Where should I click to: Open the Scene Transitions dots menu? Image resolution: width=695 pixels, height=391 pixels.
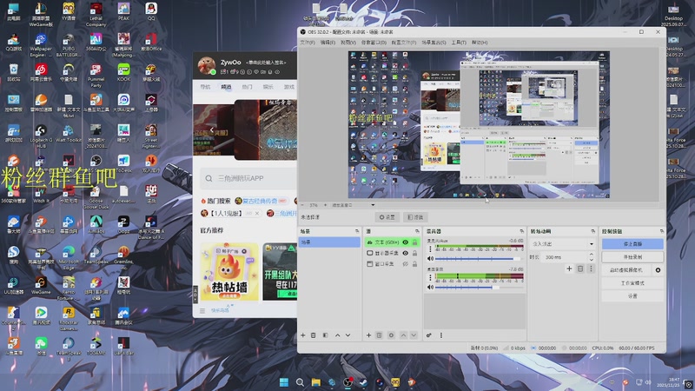coord(591,268)
